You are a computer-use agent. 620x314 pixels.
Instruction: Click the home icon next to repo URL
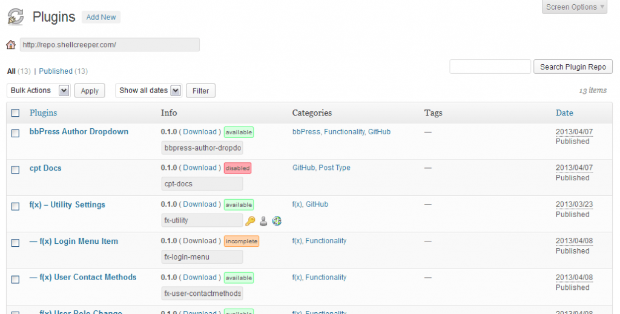pyautogui.click(x=11, y=45)
